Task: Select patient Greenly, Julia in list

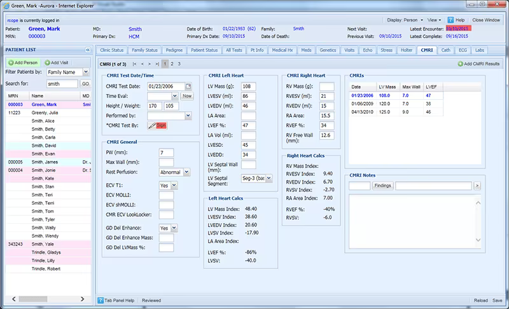Action: click(x=48, y=113)
